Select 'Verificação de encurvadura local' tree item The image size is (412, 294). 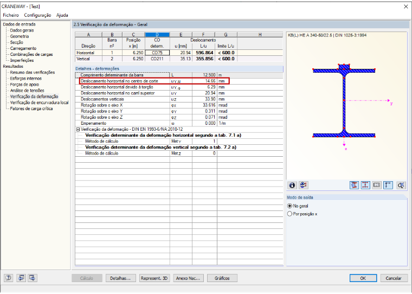(39, 103)
